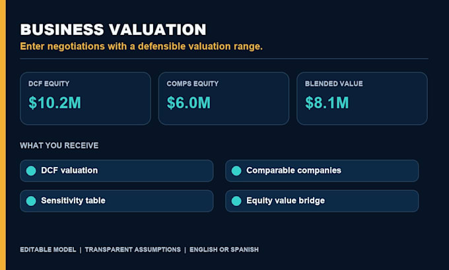Click the teal dot beside DCF valuation
Screen dimensions: 449x270
pos(31,171)
